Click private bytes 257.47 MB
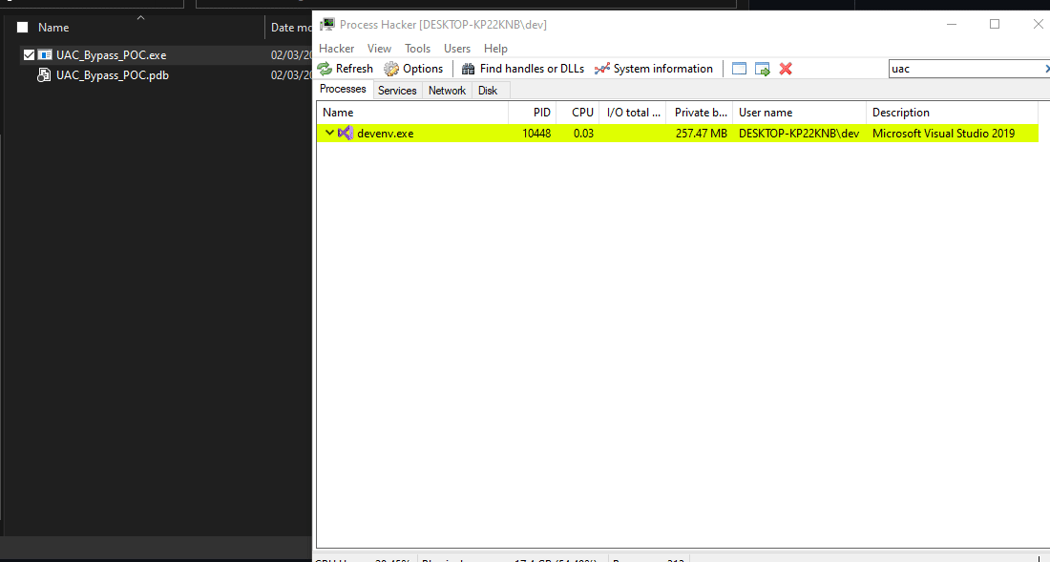This screenshot has width=1050, height=562. (702, 134)
